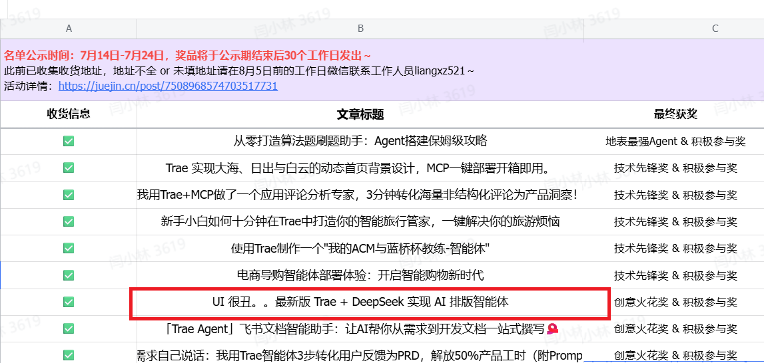Click the 文章标题 header cell
The height and width of the screenshot is (363, 764).
360,114
